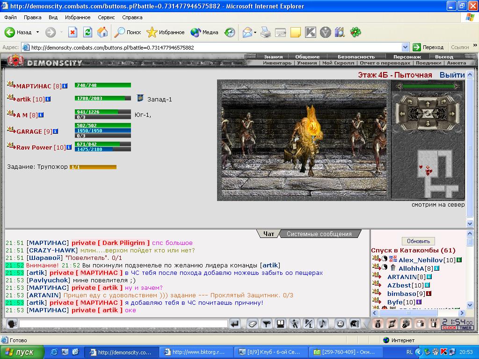Click the chat filter funnel icon

pyautogui.click(x=267, y=323)
